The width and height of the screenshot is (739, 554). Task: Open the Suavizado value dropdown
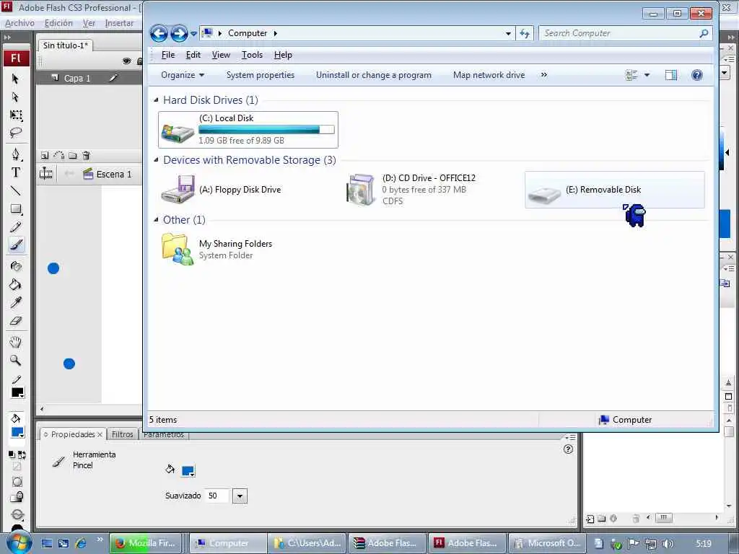[x=240, y=496]
